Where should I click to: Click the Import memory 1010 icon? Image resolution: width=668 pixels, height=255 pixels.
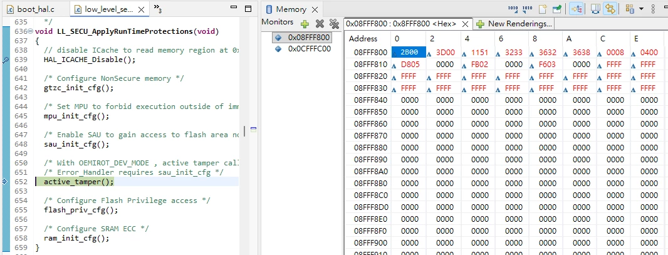(x=513, y=9)
